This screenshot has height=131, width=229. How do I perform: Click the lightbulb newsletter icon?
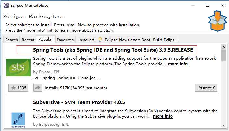click(100, 40)
